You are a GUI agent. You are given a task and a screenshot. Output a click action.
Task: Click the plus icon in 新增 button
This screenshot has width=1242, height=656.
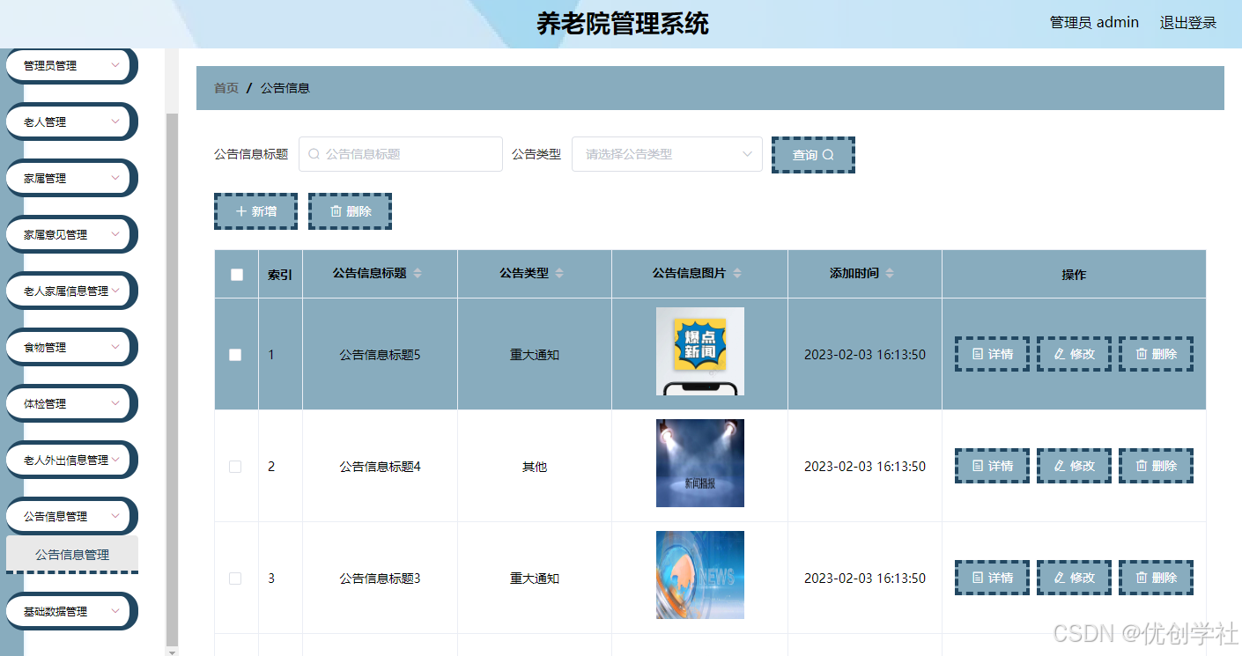click(x=241, y=211)
